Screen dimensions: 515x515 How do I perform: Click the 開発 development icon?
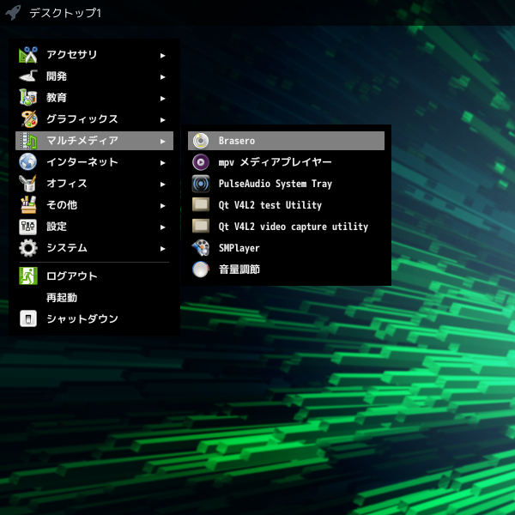(x=28, y=76)
